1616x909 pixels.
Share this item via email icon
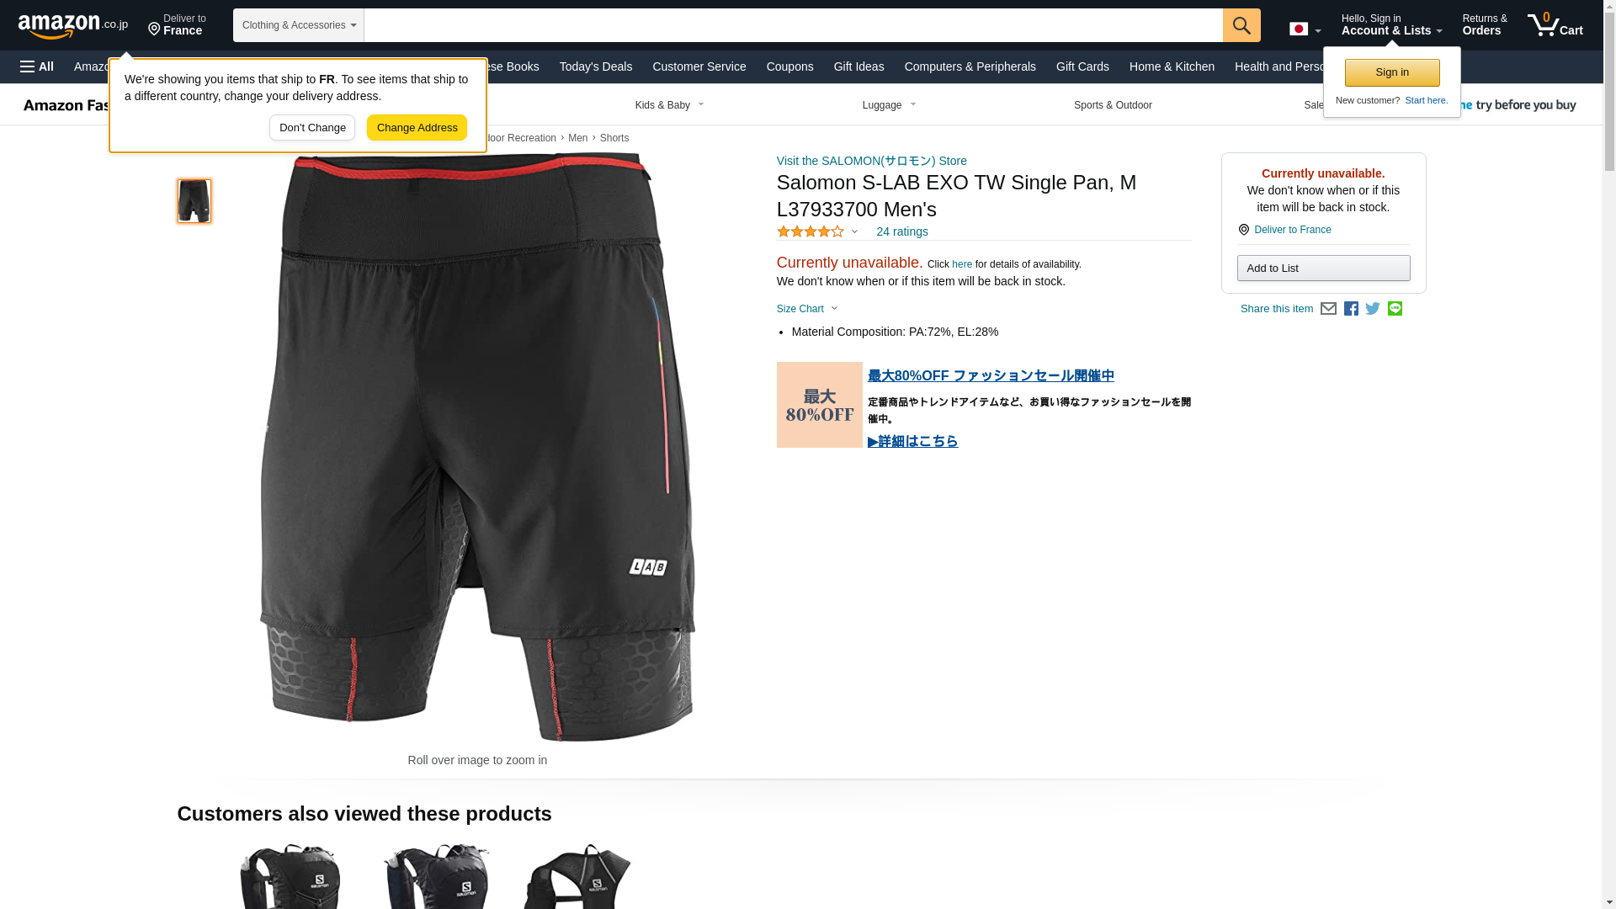pos(1328,309)
